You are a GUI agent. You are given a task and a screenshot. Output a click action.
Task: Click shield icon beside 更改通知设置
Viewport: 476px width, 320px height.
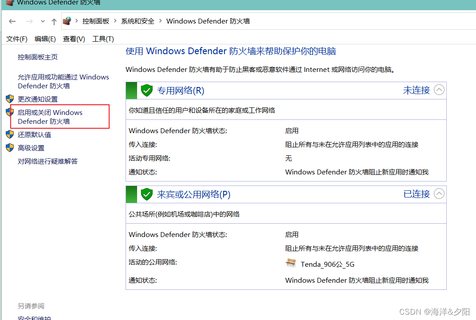pos(10,99)
